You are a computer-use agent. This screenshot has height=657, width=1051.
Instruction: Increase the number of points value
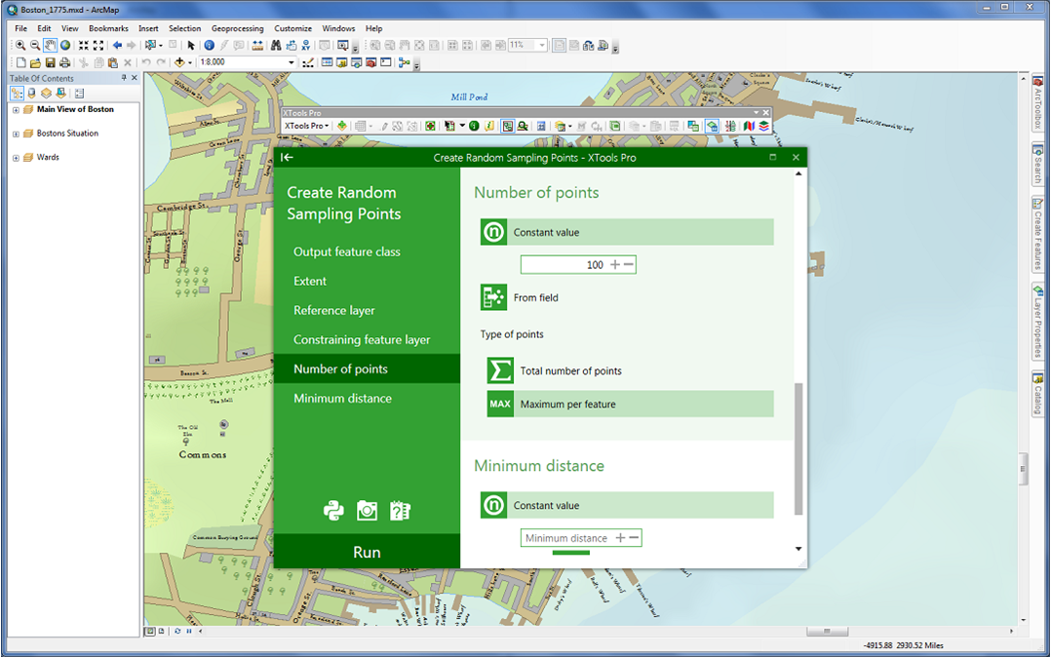coord(614,265)
